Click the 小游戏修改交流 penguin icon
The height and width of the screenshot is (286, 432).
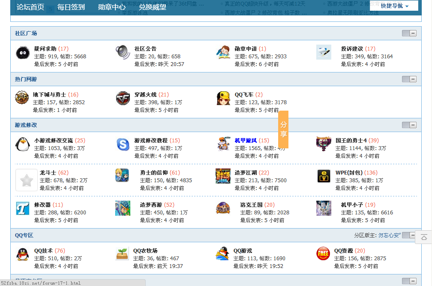click(22, 144)
